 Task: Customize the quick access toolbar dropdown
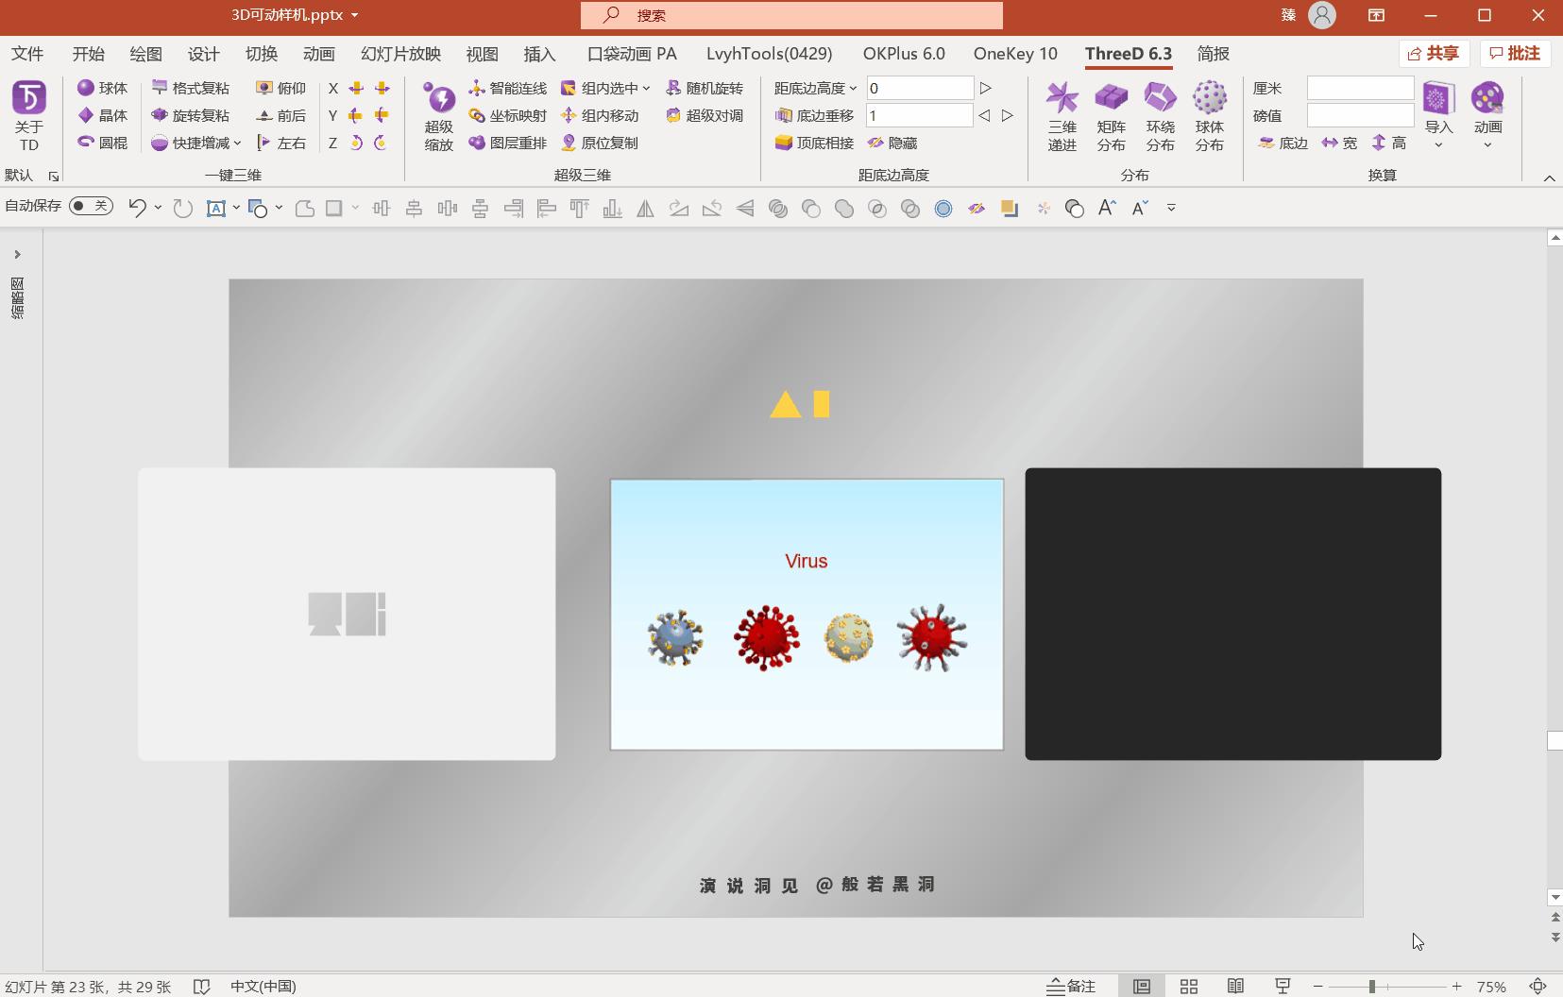pyautogui.click(x=1171, y=208)
